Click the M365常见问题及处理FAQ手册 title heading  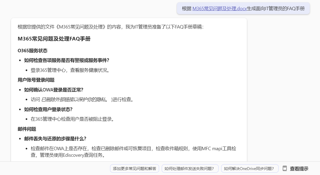coord(54,39)
